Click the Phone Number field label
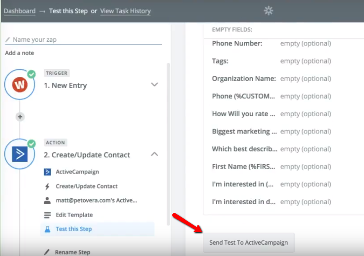The height and width of the screenshot is (256, 364). [x=237, y=43]
